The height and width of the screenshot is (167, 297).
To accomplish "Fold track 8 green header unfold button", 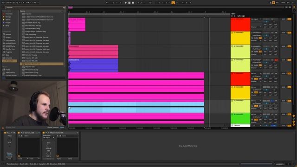I will (232, 115).
